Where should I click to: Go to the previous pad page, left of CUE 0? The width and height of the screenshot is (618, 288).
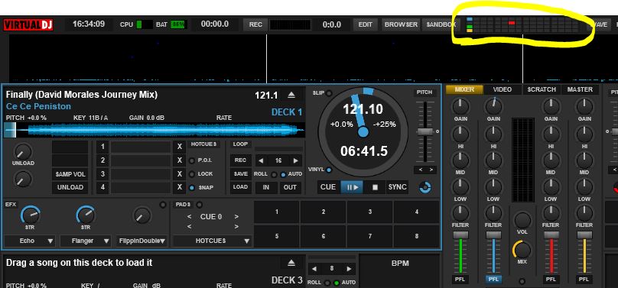190,217
